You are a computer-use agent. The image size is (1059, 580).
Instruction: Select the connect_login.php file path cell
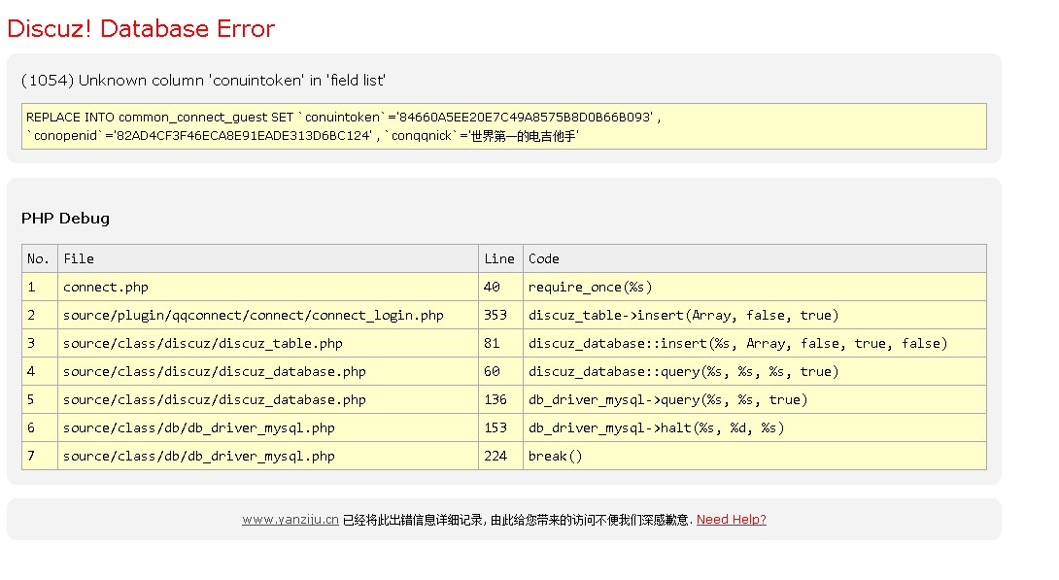point(253,315)
